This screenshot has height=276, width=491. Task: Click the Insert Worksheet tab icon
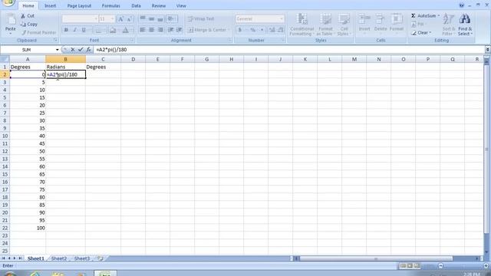101,258
